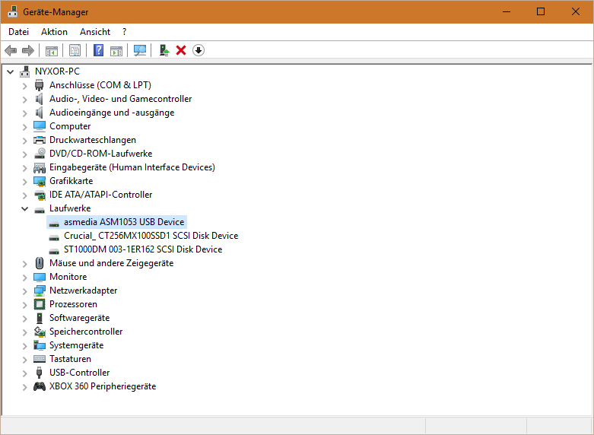Click the IDE ATA/ATAPI-Controller icon
Image resolution: width=594 pixels, height=435 pixels.
(x=40, y=195)
